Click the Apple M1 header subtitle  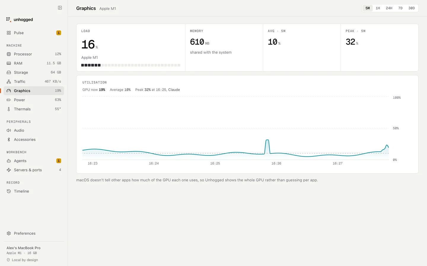[108, 9]
